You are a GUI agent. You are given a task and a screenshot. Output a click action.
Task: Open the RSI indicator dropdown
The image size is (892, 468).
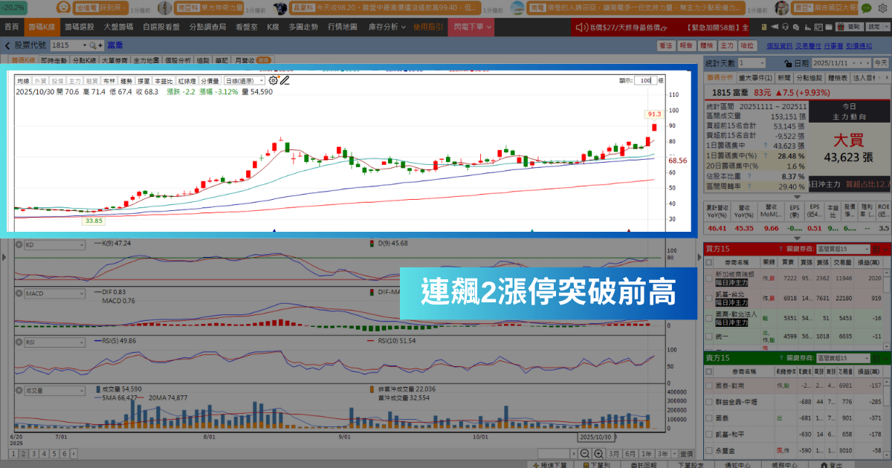click(x=55, y=342)
